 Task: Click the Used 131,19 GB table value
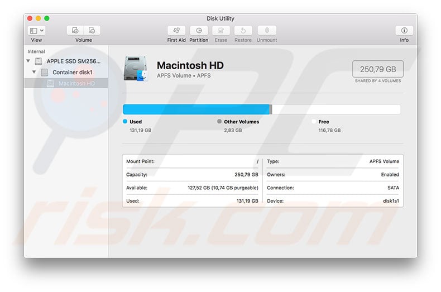(x=247, y=201)
